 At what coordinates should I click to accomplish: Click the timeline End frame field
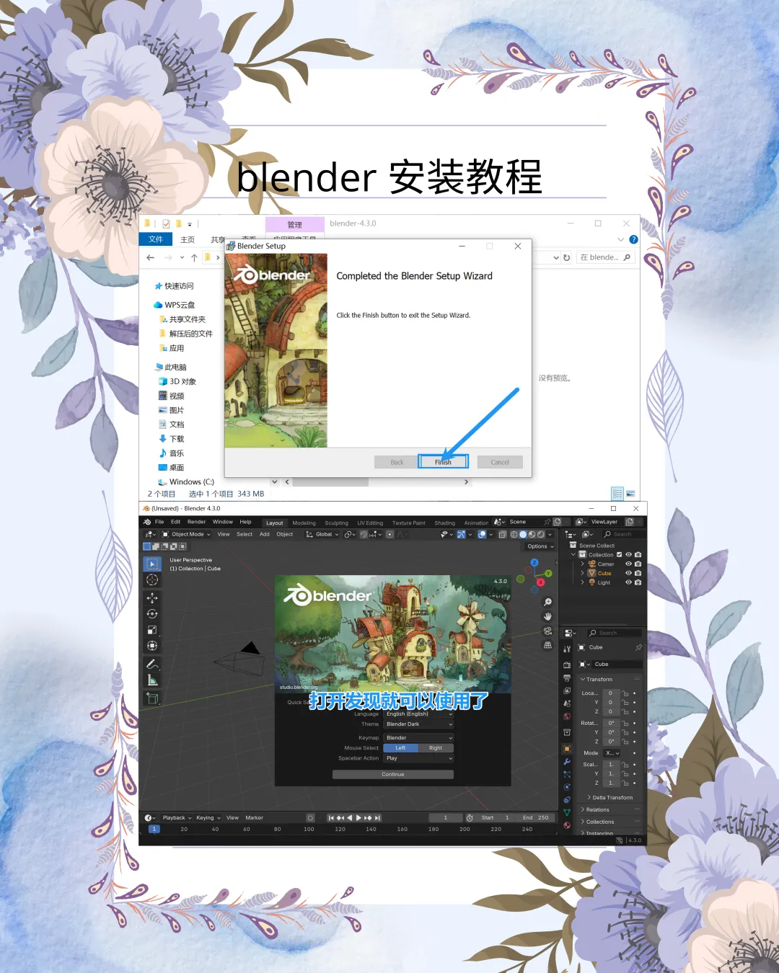coord(536,817)
